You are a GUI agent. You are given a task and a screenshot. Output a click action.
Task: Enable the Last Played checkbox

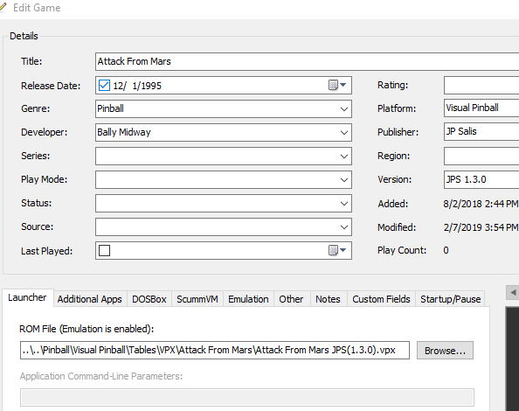point(104,250)
